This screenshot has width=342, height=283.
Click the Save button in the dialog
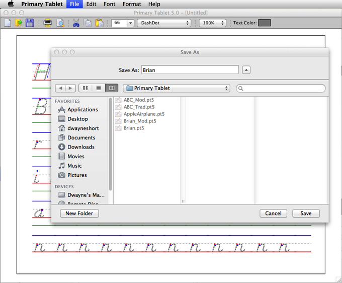[306, 214]
